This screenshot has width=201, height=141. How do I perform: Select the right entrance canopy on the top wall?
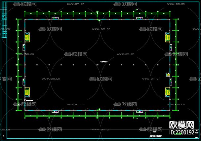click(140, 18)
